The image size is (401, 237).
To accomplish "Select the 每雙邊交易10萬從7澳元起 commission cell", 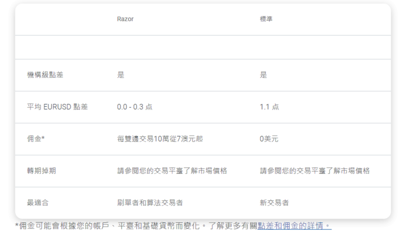I will [x=160, y=139].
